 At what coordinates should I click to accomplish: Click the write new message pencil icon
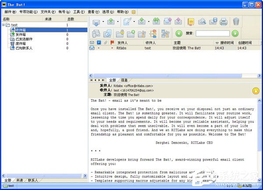click(127, 22)
